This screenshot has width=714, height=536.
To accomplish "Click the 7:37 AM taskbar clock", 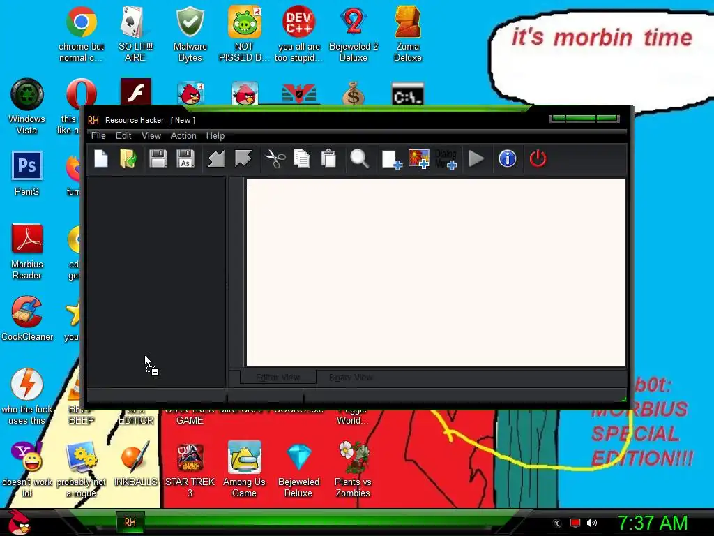I will 652,523.
